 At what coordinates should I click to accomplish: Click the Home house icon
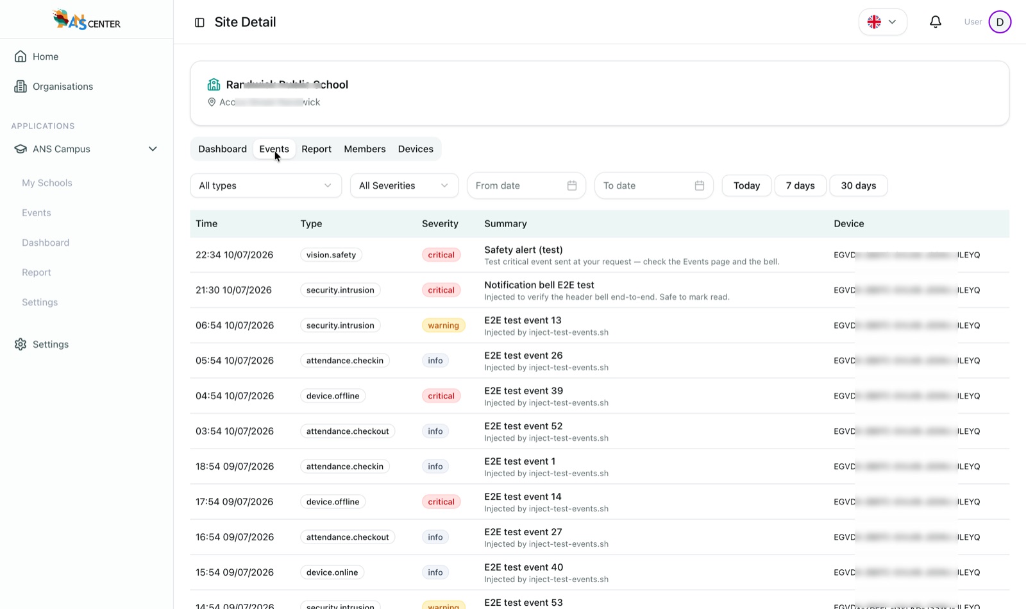pos(21,56)
